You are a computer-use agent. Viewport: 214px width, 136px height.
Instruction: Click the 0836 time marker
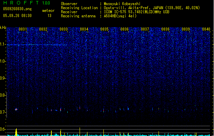pyautogui.click(x=125, y=29)
